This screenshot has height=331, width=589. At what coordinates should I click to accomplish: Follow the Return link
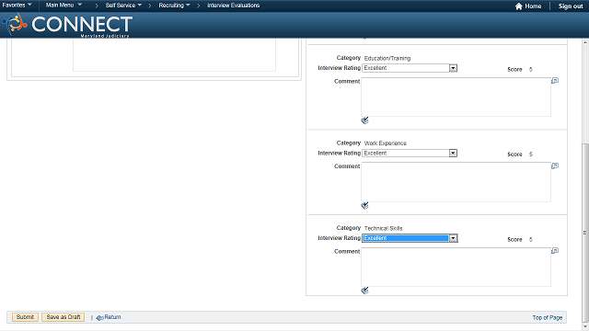pyautogui.click(x=109, y=317)
